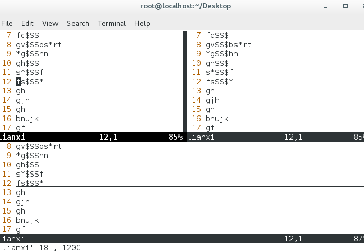Click line 17 gf in right split
This screenshot has width=364, height=252.
pyautogui.click(x=210, y=128)
